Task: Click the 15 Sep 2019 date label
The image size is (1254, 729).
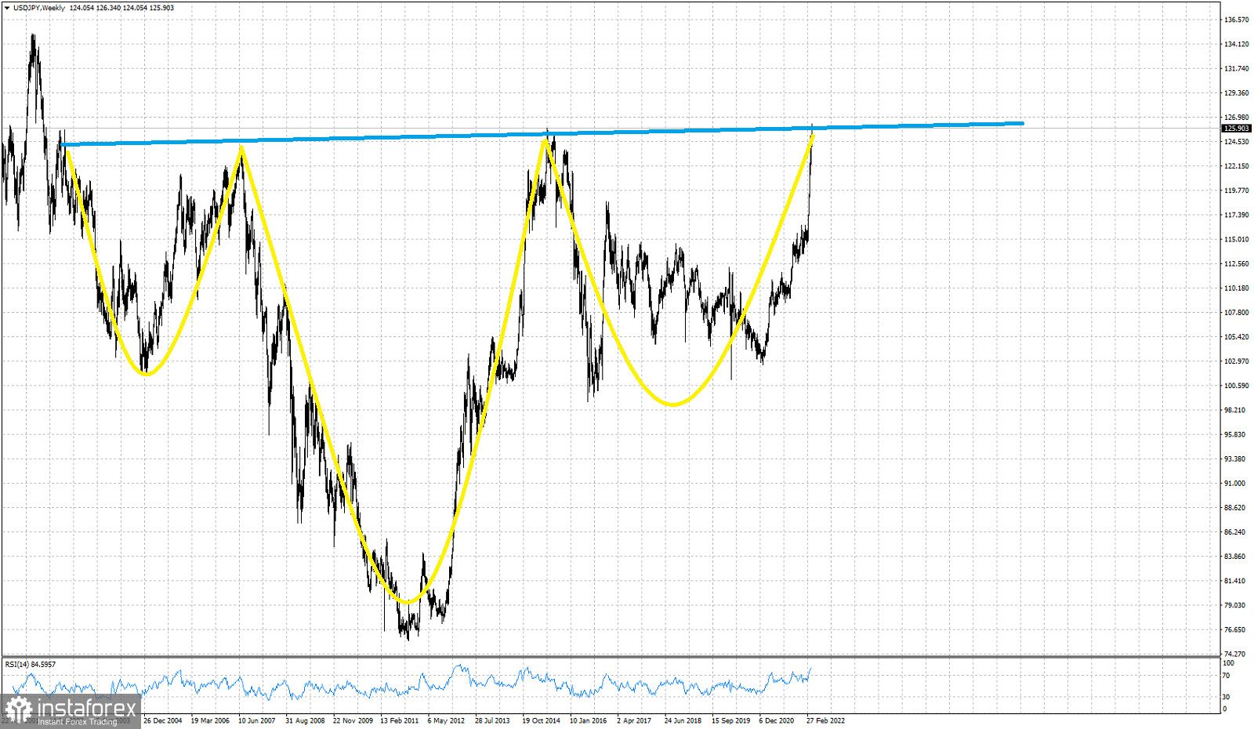Action: 730,720
